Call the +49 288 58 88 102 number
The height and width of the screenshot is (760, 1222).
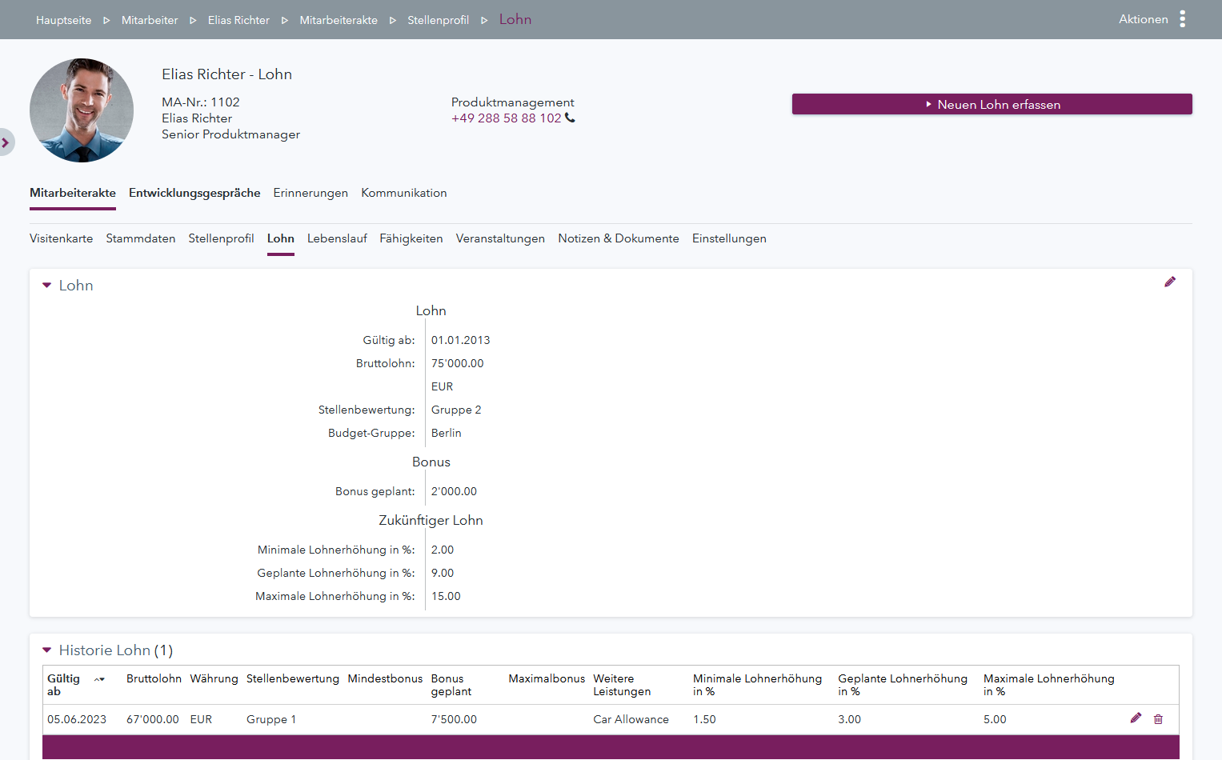pyautogui.click(x=506, y=118)
